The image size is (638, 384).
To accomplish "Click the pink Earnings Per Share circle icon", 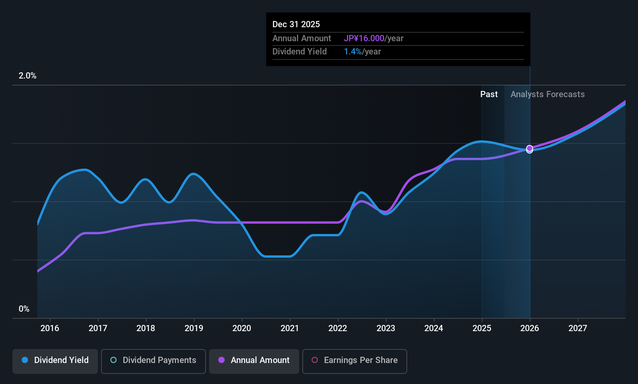I will coord(315,360).
